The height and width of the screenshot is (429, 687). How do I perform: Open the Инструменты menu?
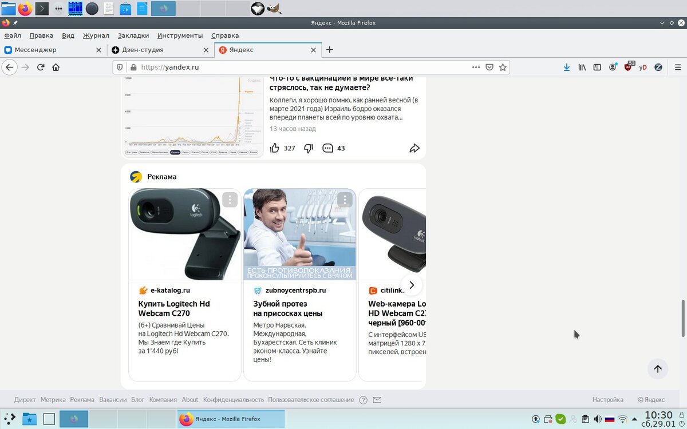click(x=180, y=35)
